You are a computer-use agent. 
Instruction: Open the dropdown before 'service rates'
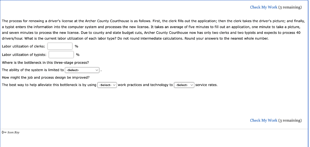pyautogui.click(x=184, y=85)
